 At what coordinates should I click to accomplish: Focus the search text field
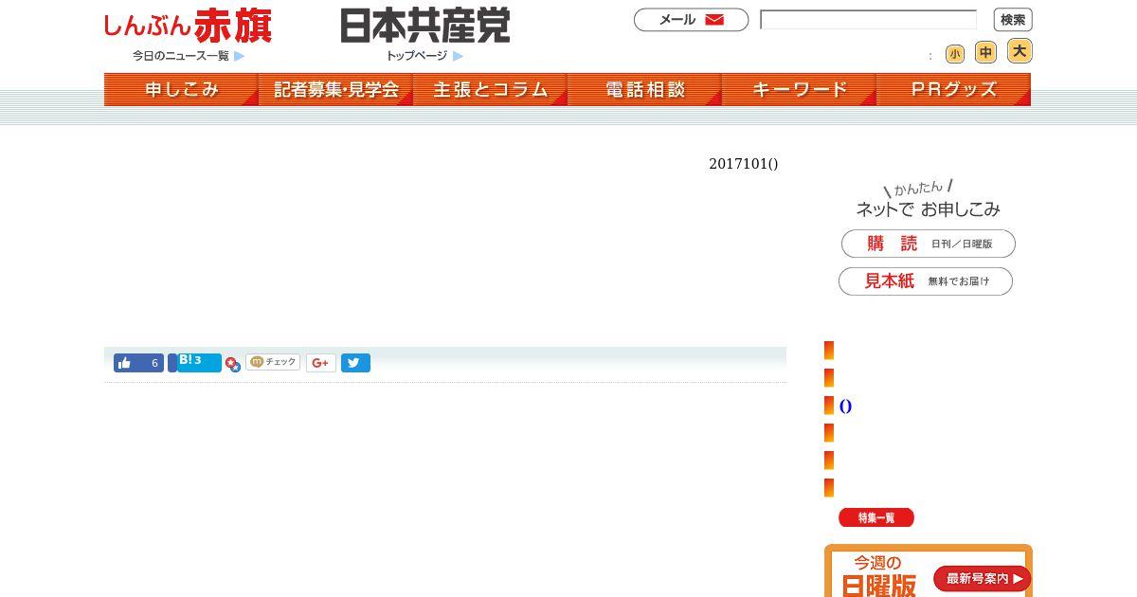tap(868, 20)
